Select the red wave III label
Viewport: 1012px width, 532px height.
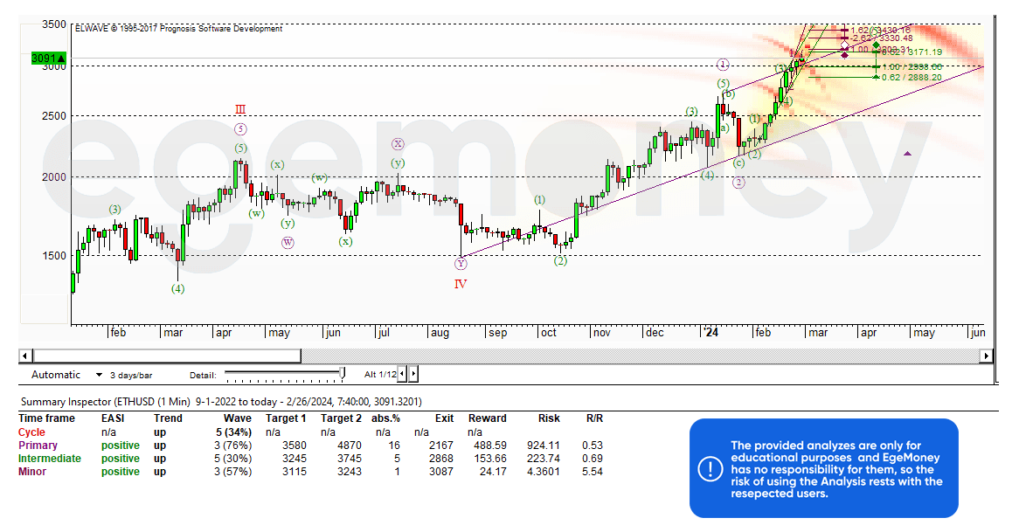pyautogui.click(x=240, y=110)
